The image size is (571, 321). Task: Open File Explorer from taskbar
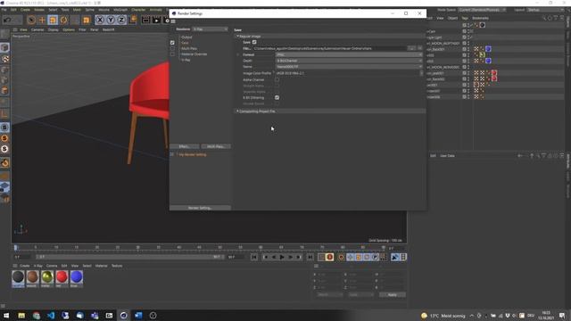pyautogui.click(x=21, y=316)
